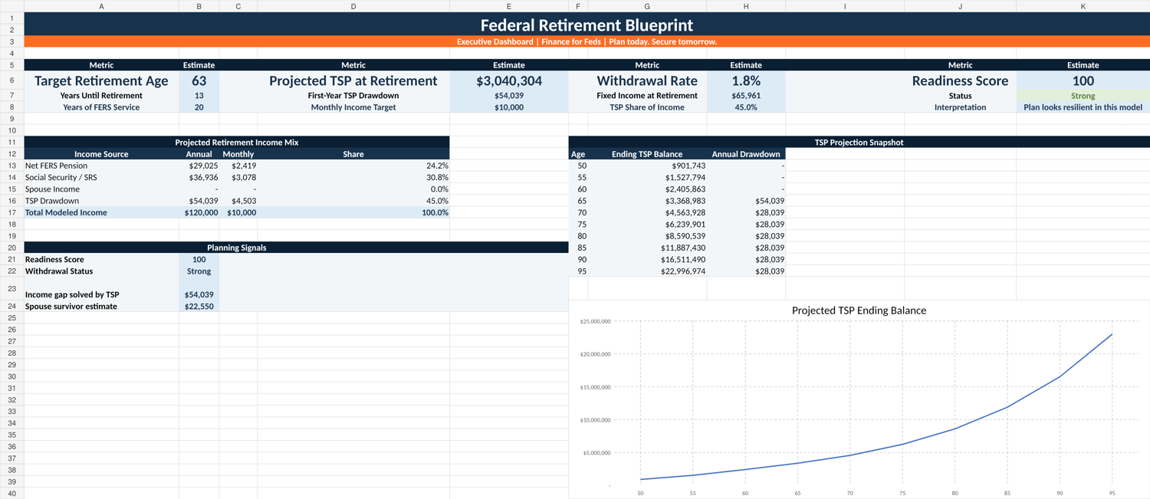Select column header E

509,6
